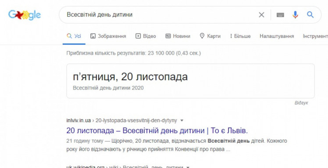Click the inlviv.in.ua breadcrumb URL
328x168 pixels.
(121, 120)
